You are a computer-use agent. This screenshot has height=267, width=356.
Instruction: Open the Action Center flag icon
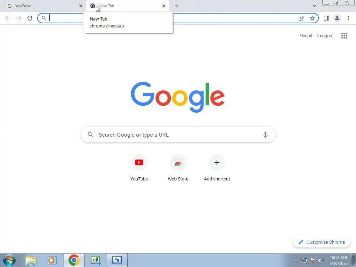pos(313,260)
